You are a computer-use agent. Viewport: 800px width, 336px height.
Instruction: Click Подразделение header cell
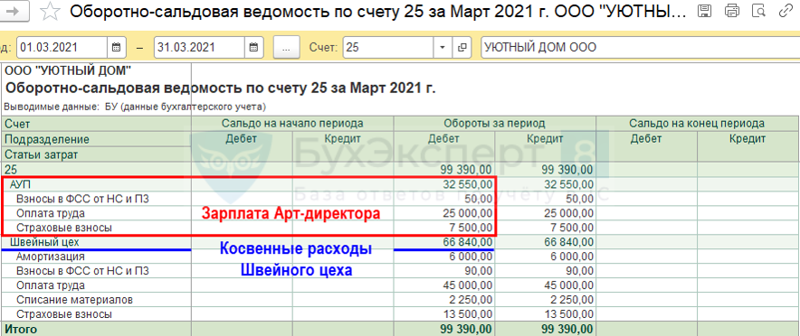(97, 139)
